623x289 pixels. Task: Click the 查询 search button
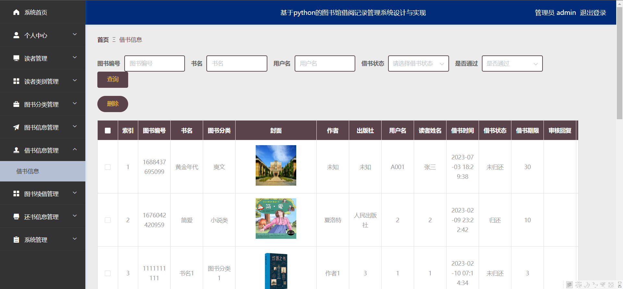113,79
